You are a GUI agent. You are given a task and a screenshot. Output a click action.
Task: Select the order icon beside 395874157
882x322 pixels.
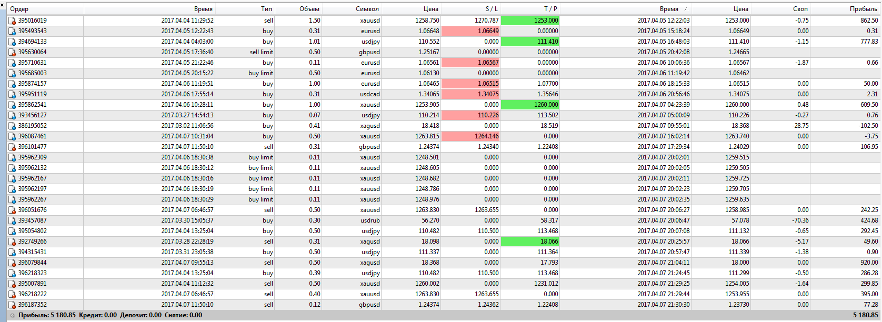[12, 84]
